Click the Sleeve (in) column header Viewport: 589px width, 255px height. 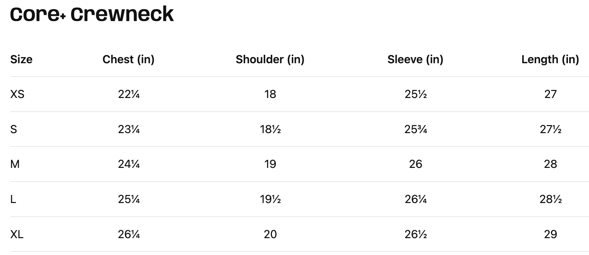(x=415, y=59)
